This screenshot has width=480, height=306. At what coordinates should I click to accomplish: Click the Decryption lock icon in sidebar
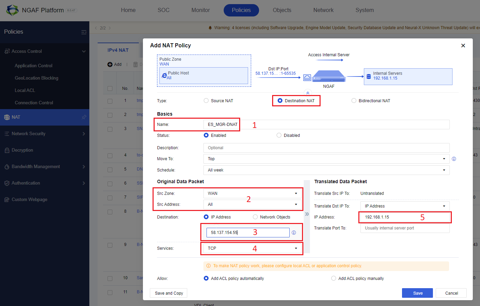point(7,150)
